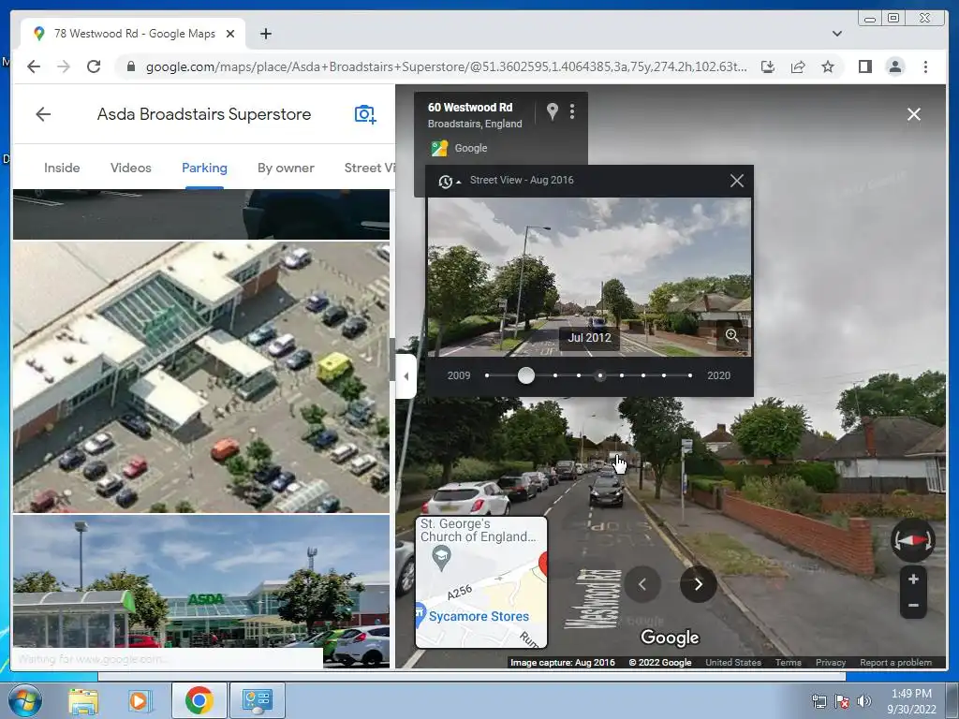Image resolution: width=959 pixels, height=719 pixels.
Task: Click the compass to reset heading
Action: click(x=912, y=540)
